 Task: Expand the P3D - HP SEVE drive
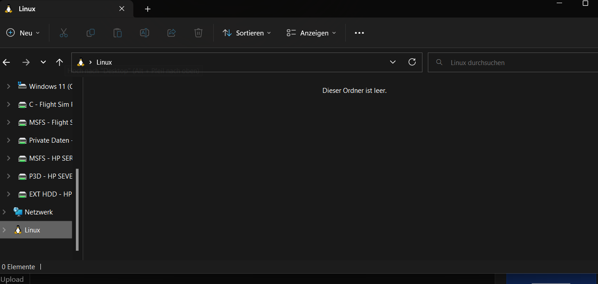9,176
